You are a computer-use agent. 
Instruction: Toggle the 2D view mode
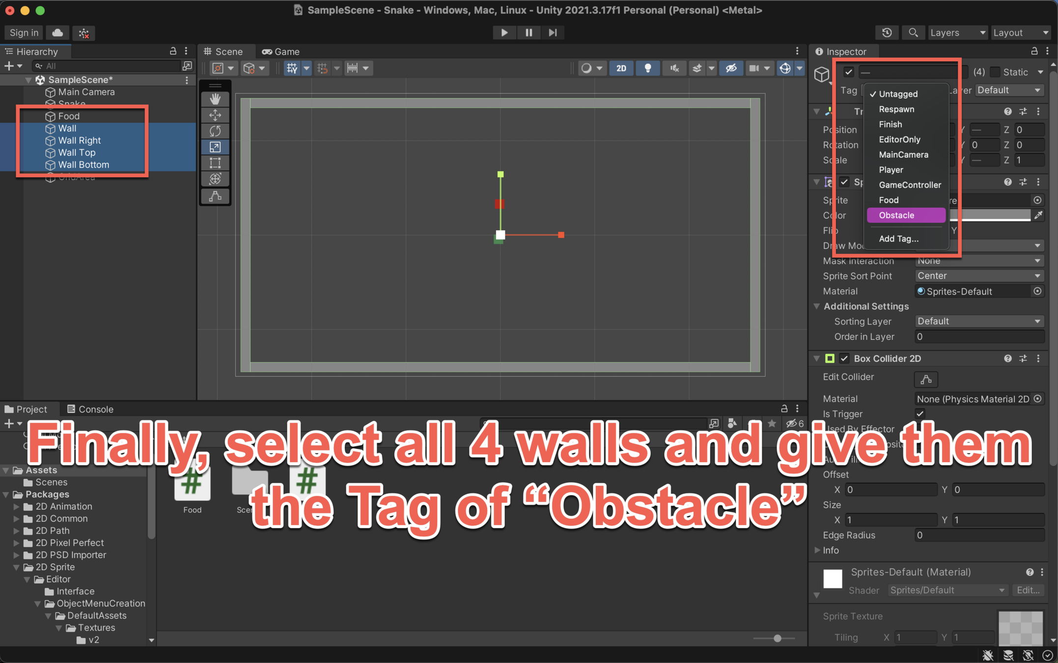(621, 68)
